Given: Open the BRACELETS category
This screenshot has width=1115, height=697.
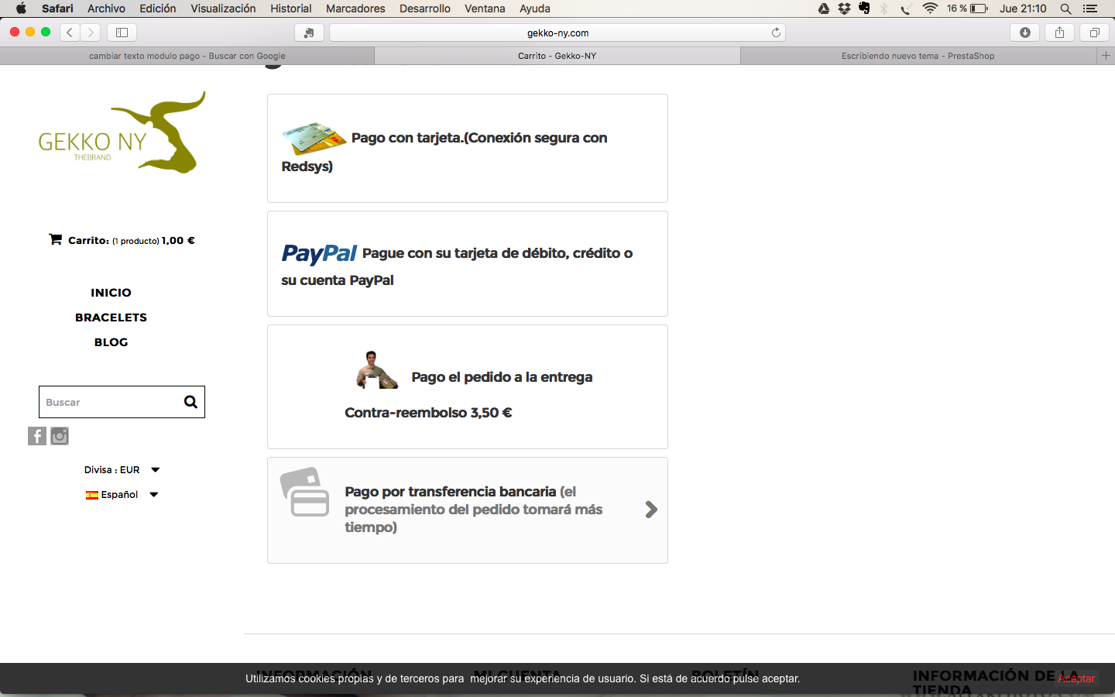Looking at the screenshot, I should click(x=111, y=318).
